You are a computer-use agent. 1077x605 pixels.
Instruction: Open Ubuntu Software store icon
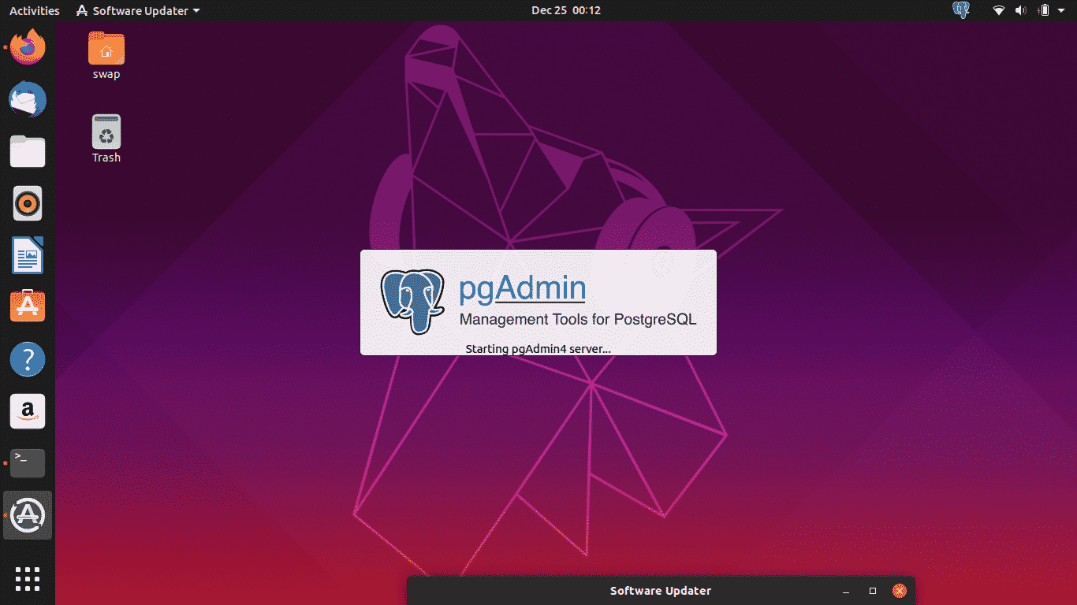pos(28,306)
